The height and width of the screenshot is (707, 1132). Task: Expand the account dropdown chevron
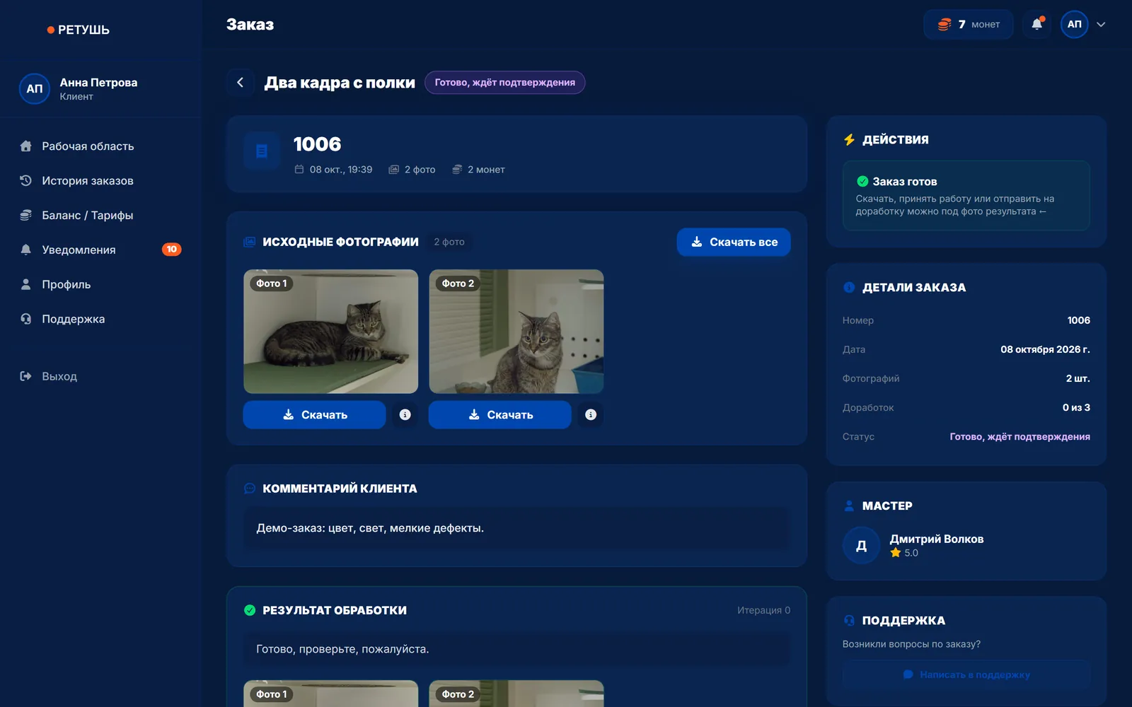pyautogui.click(x=1101, y=24)
